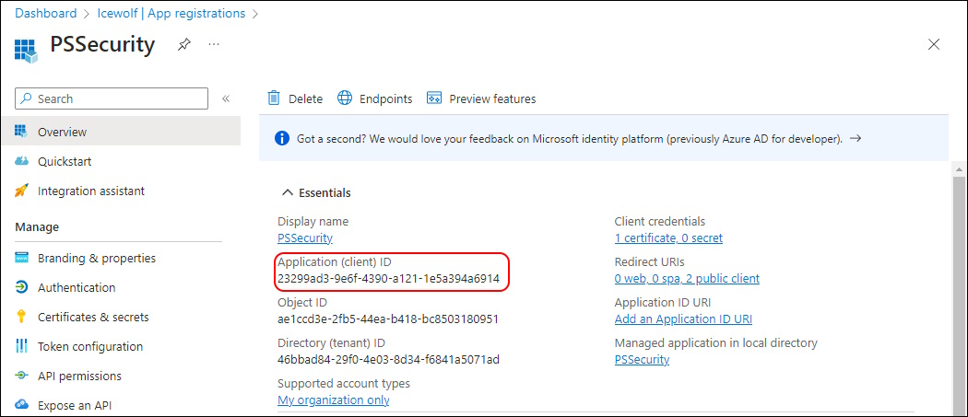The height and width of the screenshot is (417, 968).
Task: Click Add an Application ID URI link
Action: point(683,319)
